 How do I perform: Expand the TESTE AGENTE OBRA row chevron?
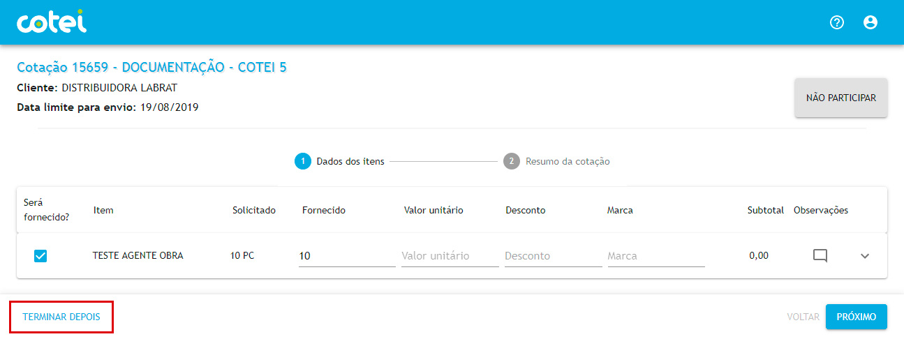coord(865,256)
